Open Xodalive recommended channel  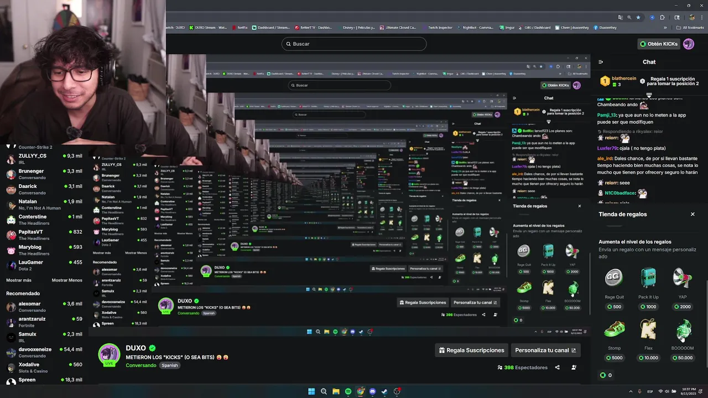(44, 368)
